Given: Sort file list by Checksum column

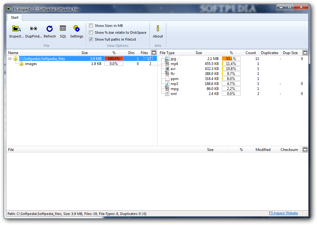Looking at the screenshot, I should (289, 150).
